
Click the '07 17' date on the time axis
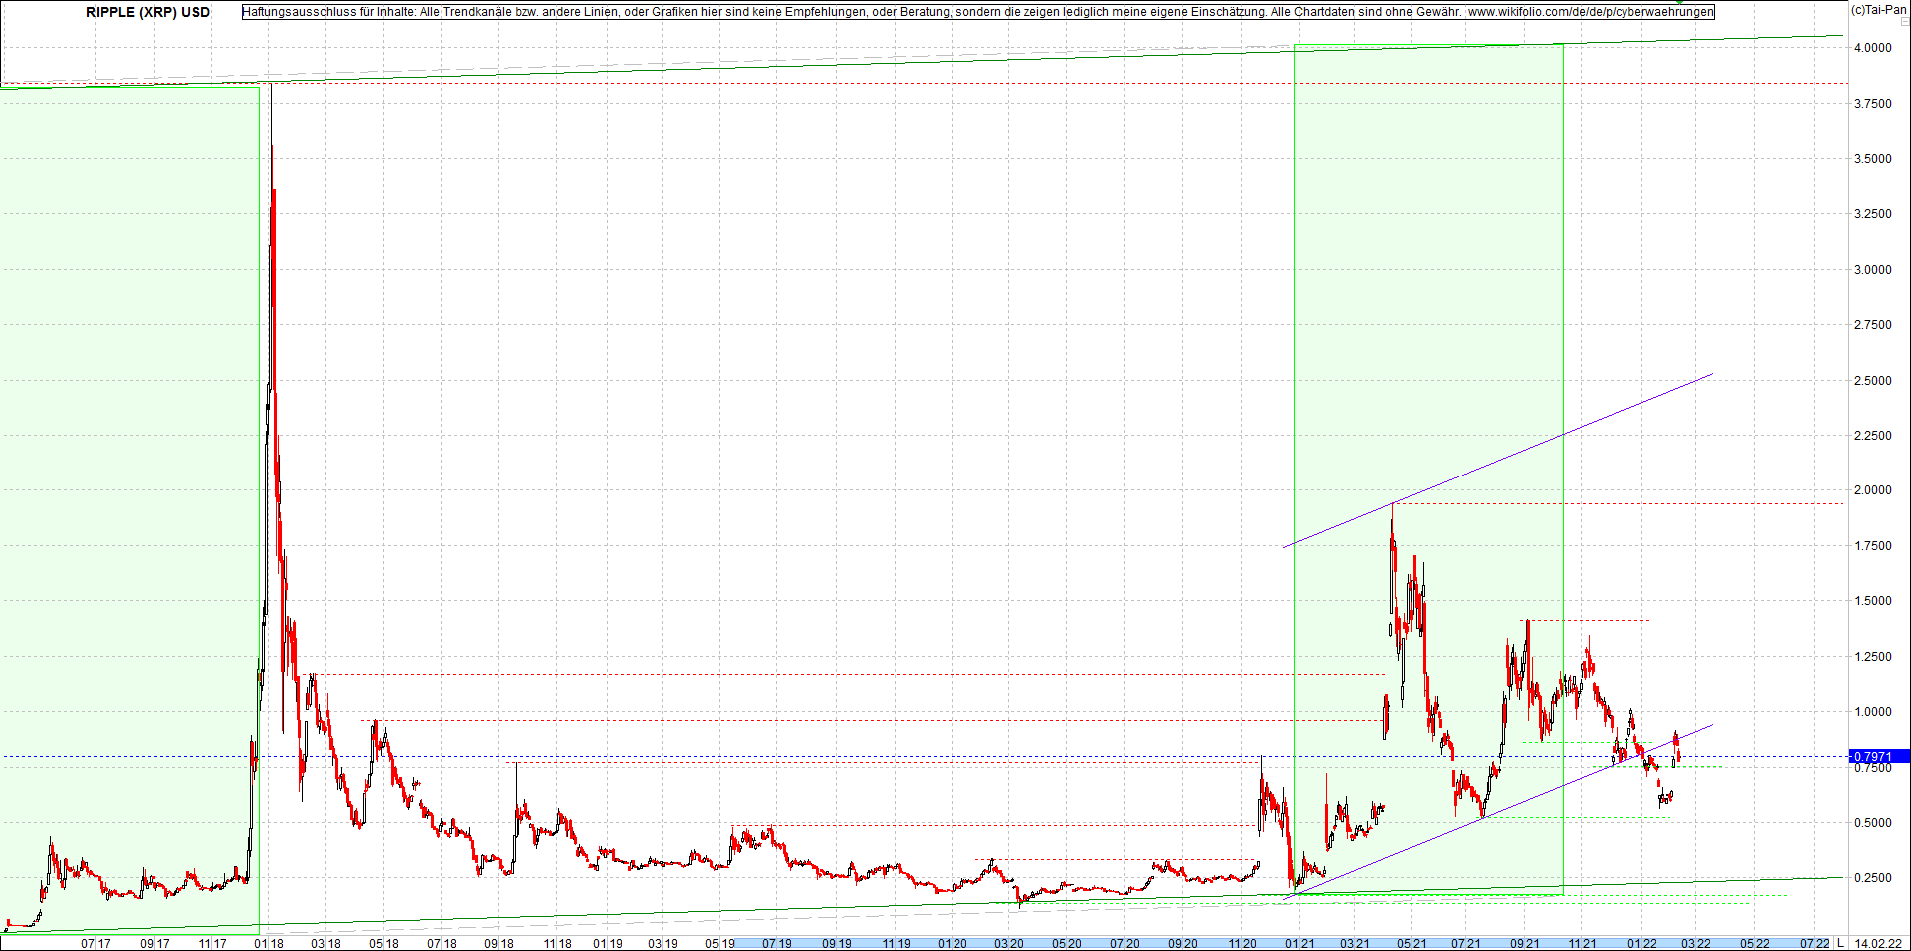pyautogui.click(x=96, y=943)
